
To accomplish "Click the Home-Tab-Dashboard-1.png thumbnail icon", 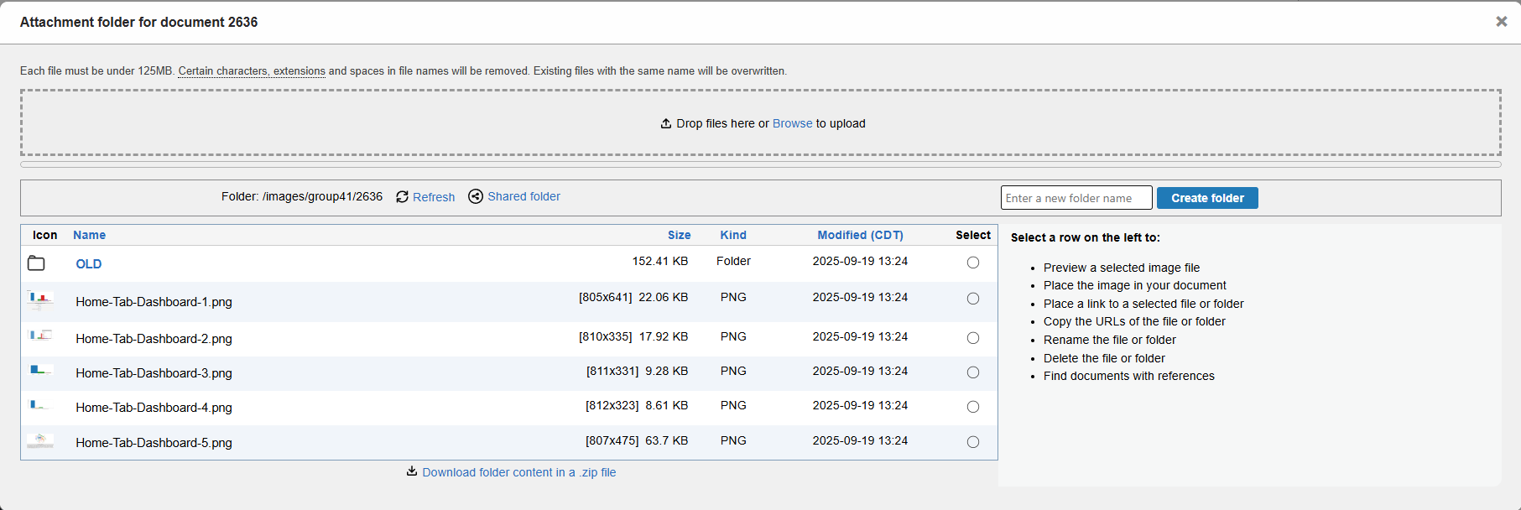I will 40,299.
